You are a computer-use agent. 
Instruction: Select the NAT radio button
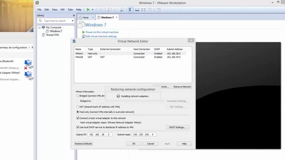click(77, 107)
